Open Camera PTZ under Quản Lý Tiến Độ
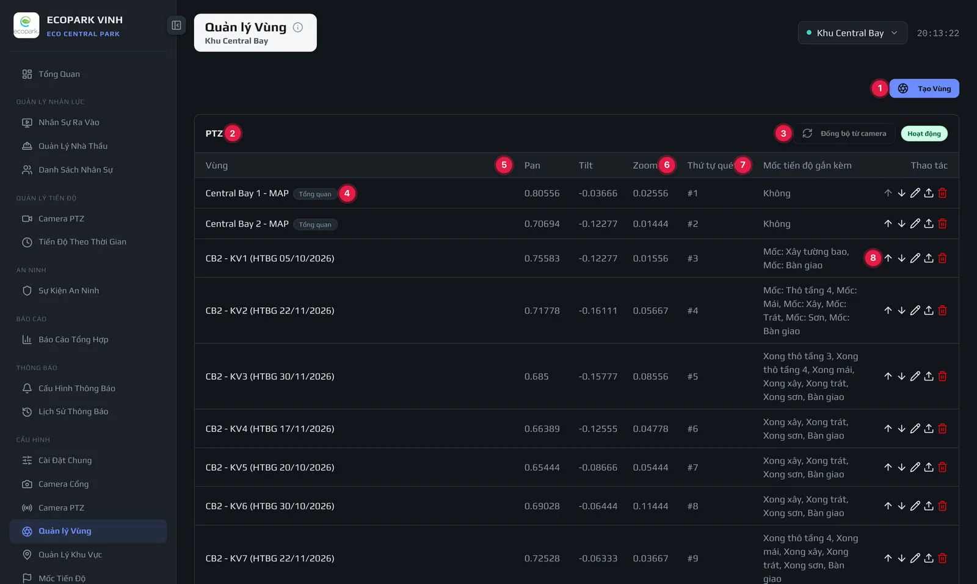 88,219
